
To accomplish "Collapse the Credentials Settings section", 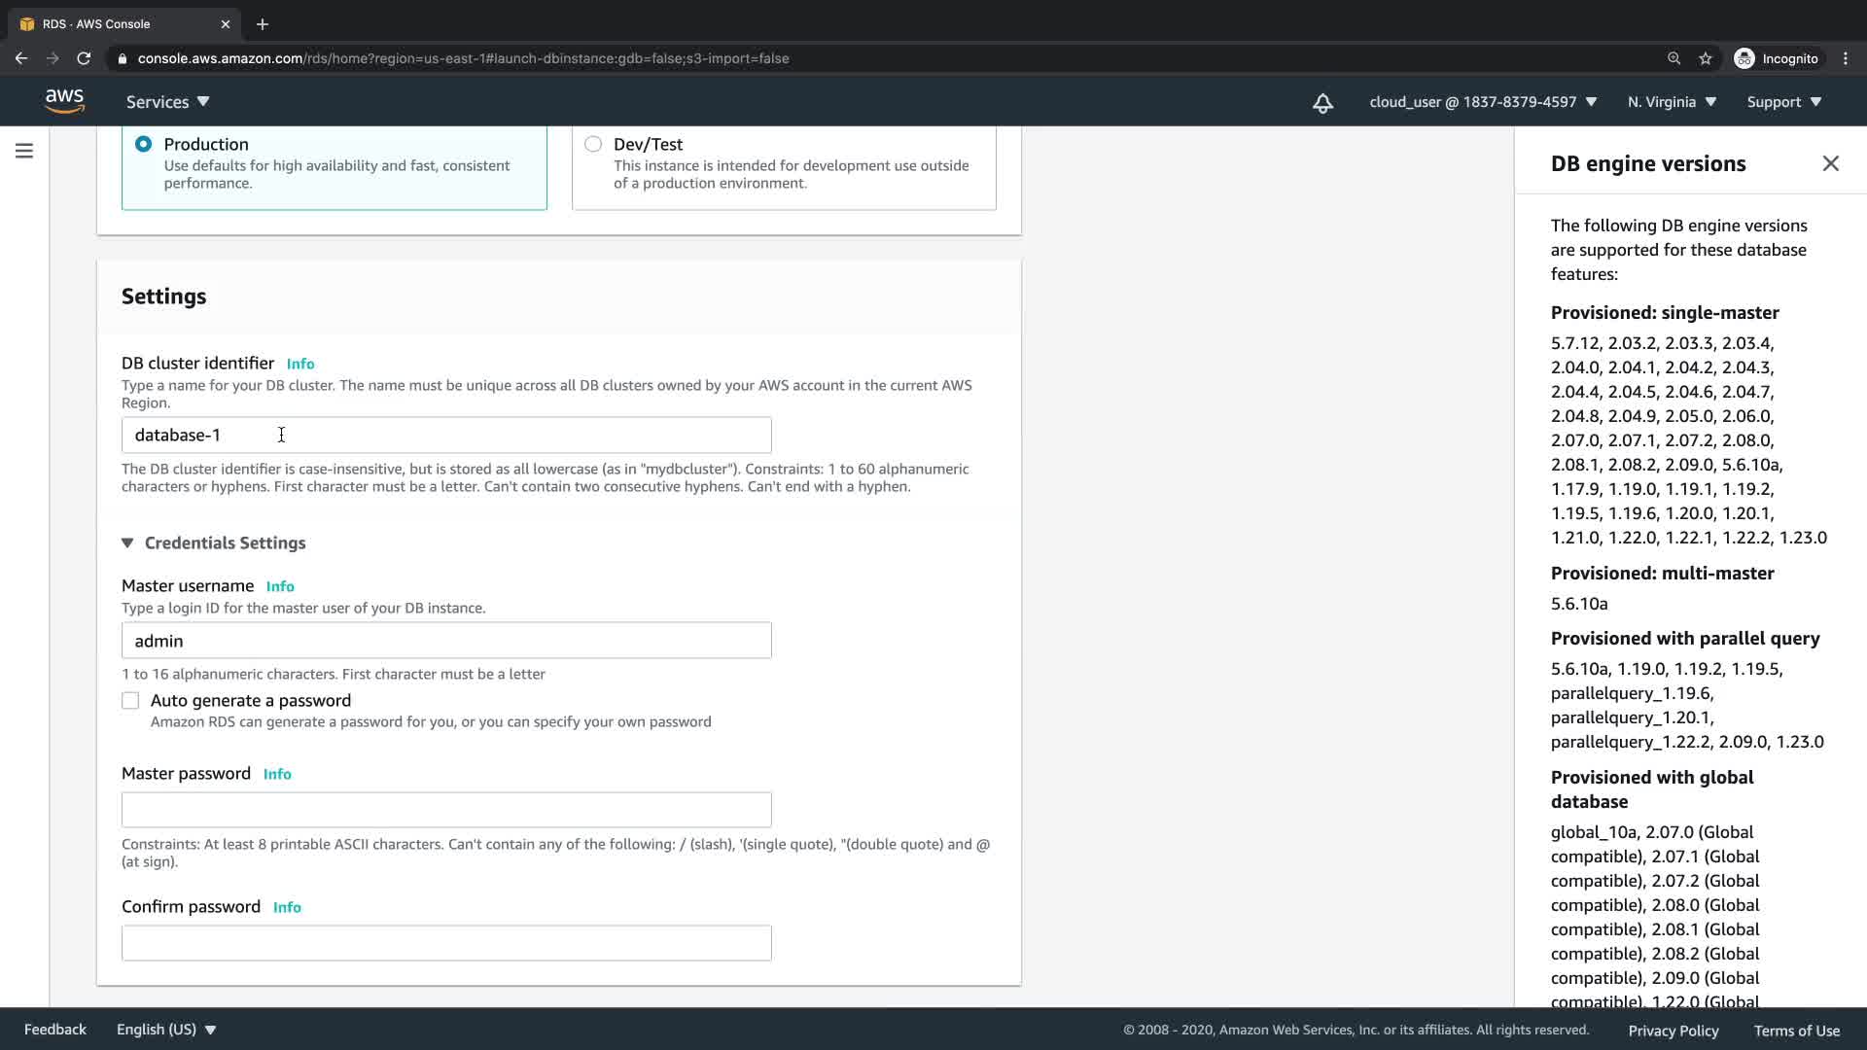I will pos(127,542).
